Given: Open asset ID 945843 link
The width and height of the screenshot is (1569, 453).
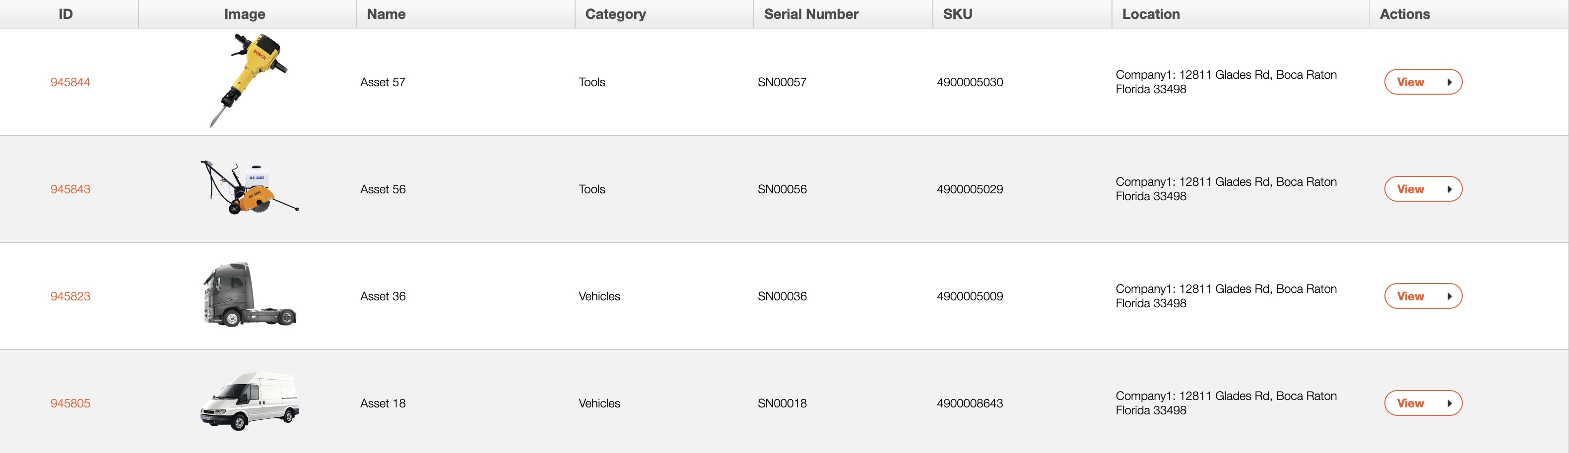Looking at the screenshot, I should (70, 189).
